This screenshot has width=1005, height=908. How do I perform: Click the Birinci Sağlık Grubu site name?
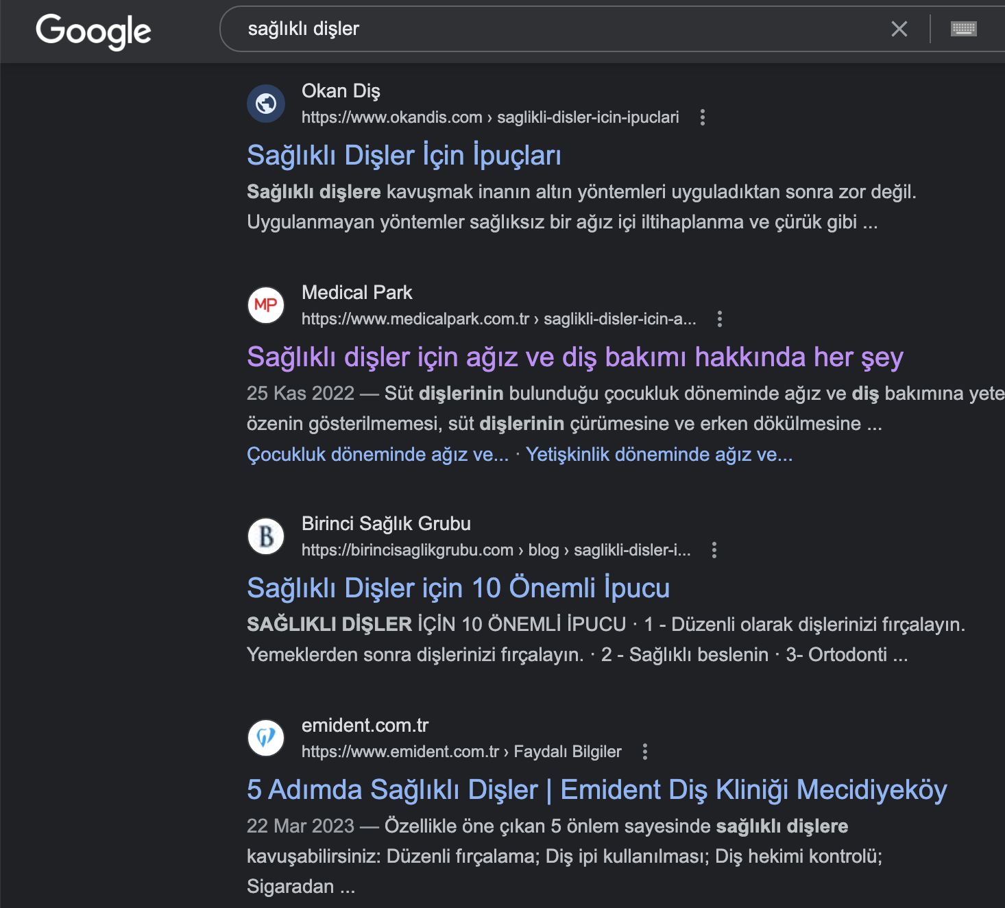click(x=386, y=524)
